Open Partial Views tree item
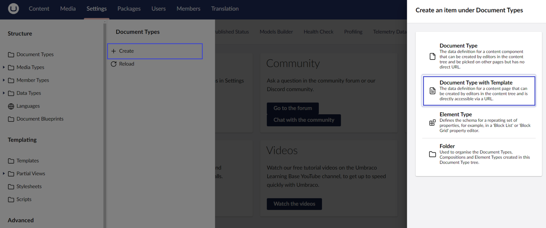Screen dimensions: 546x228 click(31, 174)
